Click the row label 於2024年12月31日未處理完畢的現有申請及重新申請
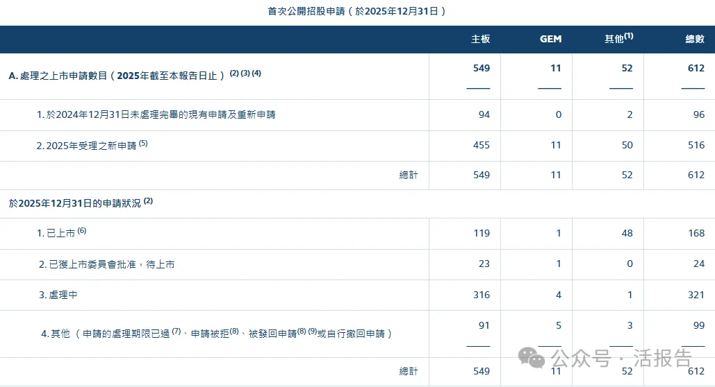The height and width of the screenshot is (387, 715). tap(156, 114)
